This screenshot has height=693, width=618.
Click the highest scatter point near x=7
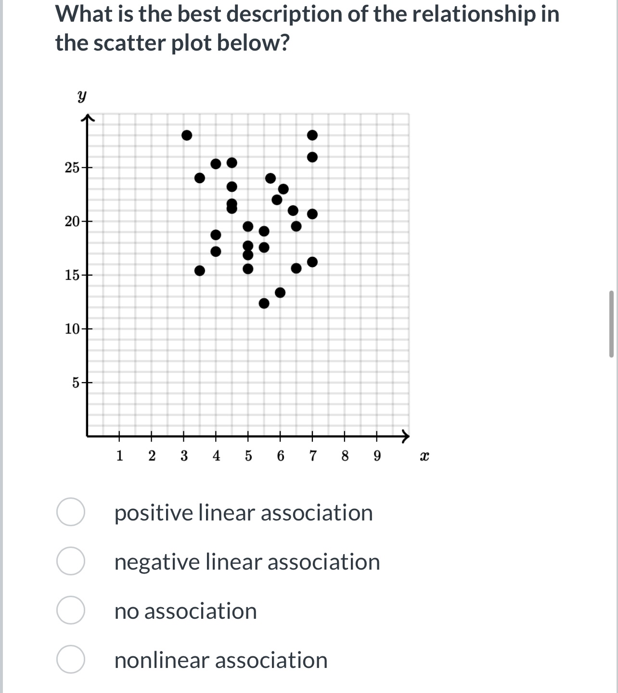tap(313, 135)
